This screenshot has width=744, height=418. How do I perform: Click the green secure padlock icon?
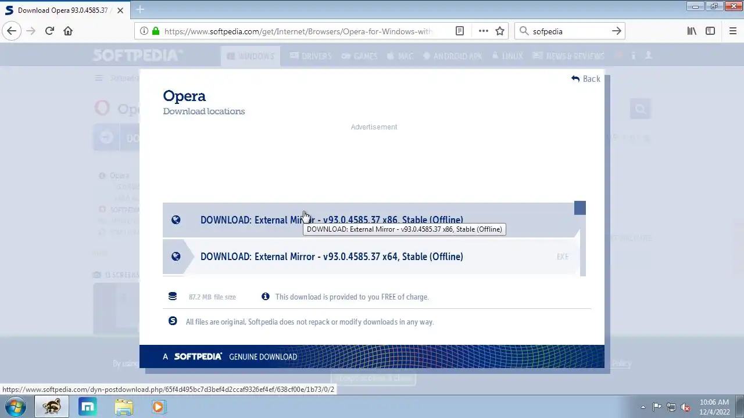pyautogui.click(x=156, y=31)
